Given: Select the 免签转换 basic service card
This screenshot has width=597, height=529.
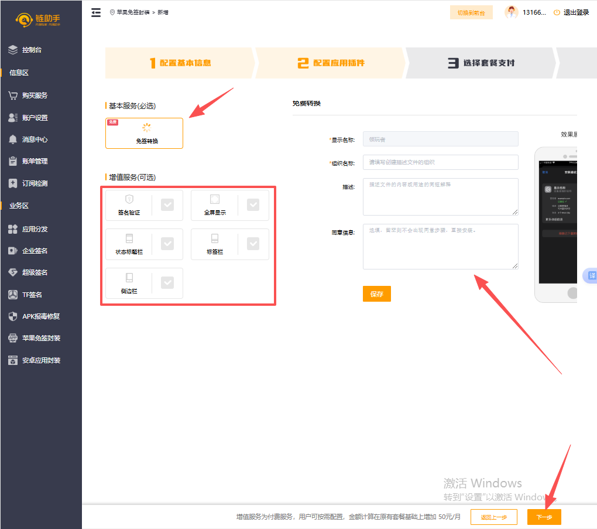Looking at the screenshot, I should (144, 134).
